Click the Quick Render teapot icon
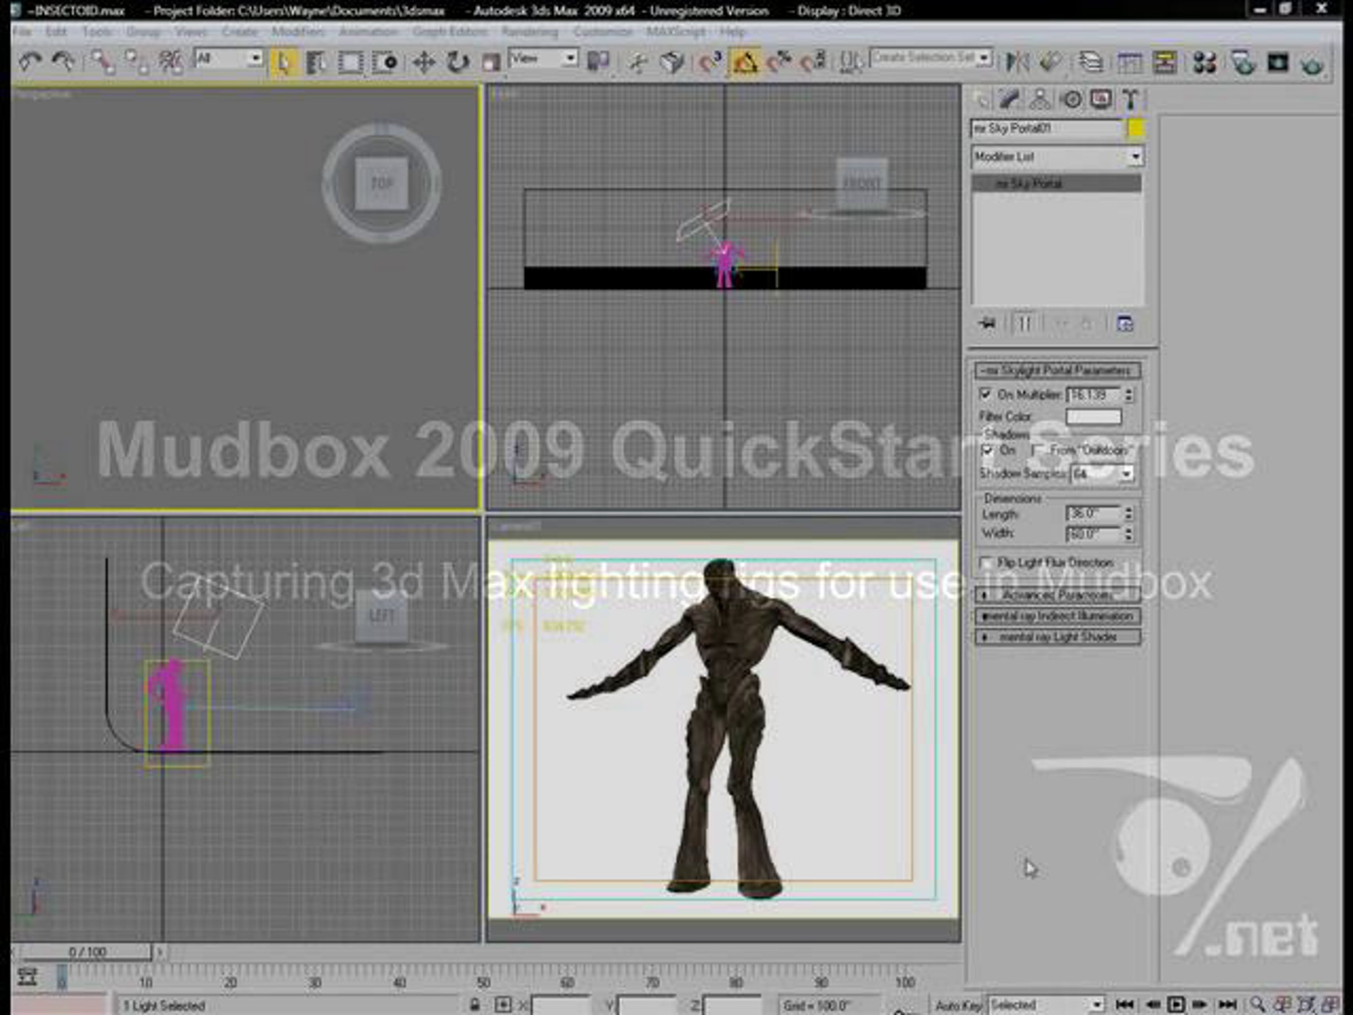Image resolution: width=1353 pixels, height=1015 pixels. click(1311, 64)
